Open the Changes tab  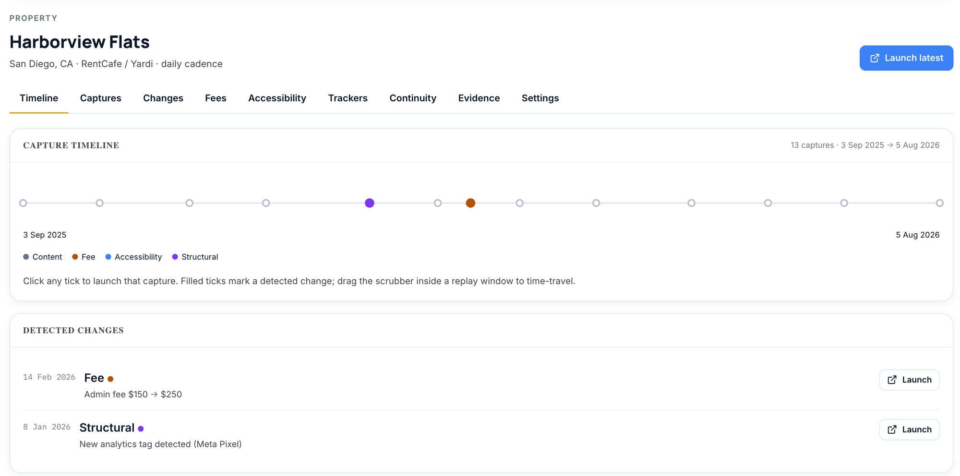[x=163, y=98]
